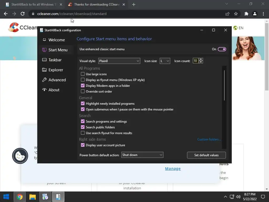Open Power button default action dropdown
Screen dimensions: 269x202
[142, 155]
